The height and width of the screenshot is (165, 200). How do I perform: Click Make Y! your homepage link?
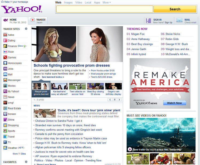point(16,2)
